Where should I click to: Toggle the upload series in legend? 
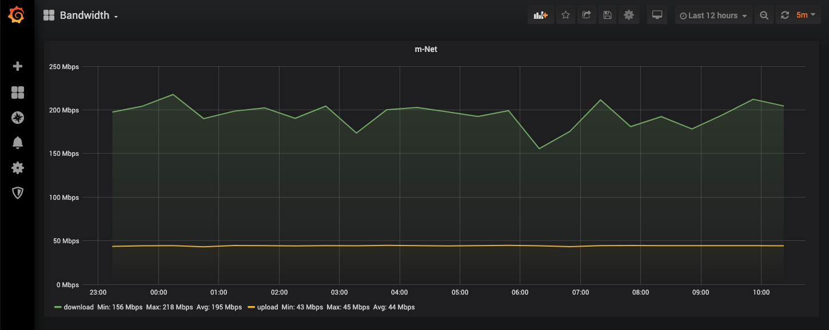[x=268, y=307]
